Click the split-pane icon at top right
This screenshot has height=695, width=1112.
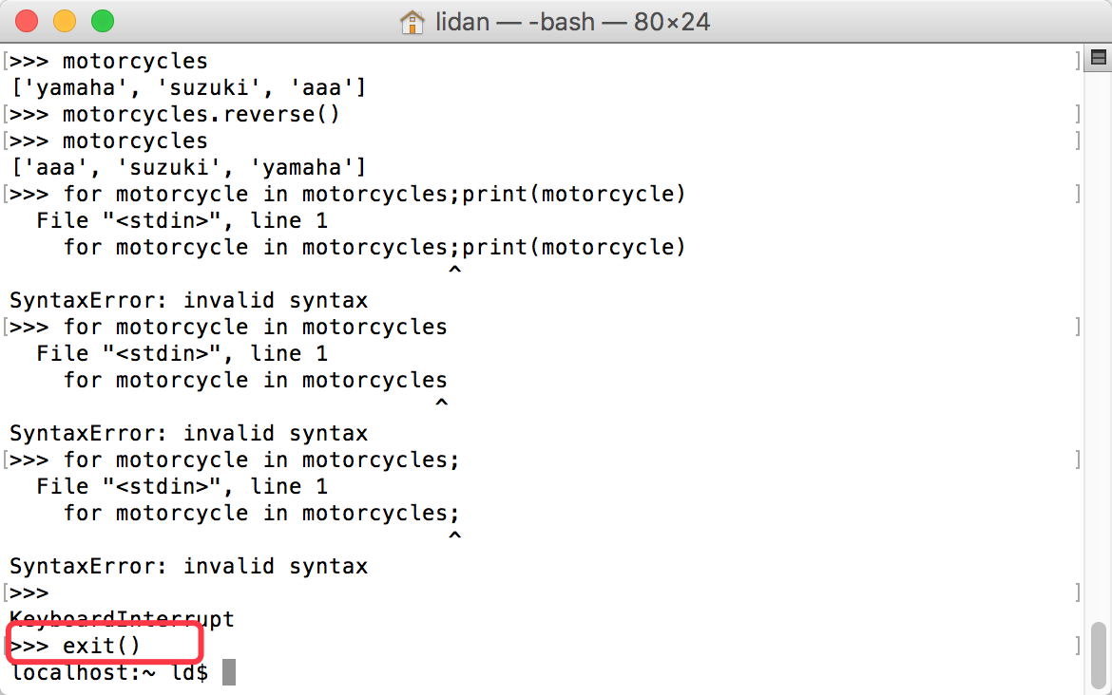click(1099, 58)
